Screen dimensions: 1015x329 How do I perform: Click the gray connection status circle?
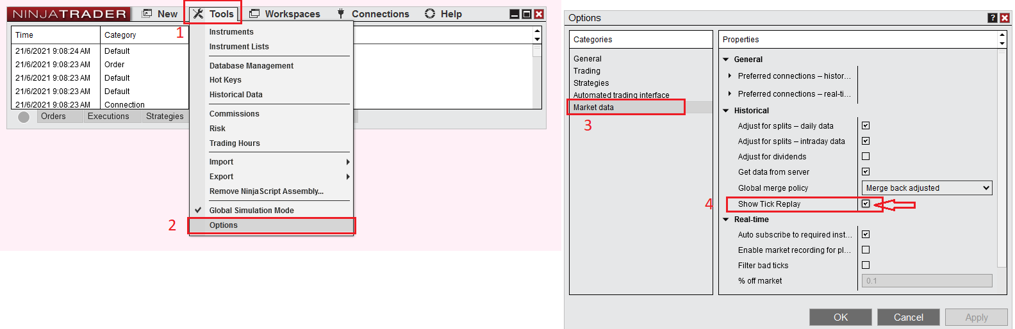click(24, 117)
